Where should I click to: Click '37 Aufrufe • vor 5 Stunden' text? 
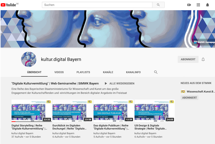(x=26, y=137)
